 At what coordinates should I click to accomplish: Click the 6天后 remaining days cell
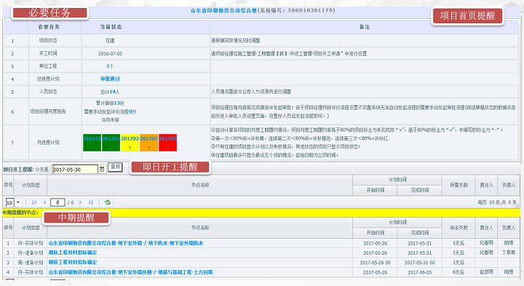coord(458,272)
